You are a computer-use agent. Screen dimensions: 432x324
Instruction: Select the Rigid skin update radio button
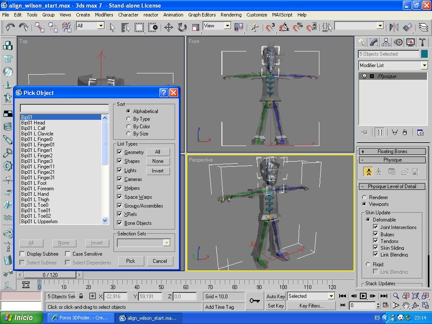(368, 264)
